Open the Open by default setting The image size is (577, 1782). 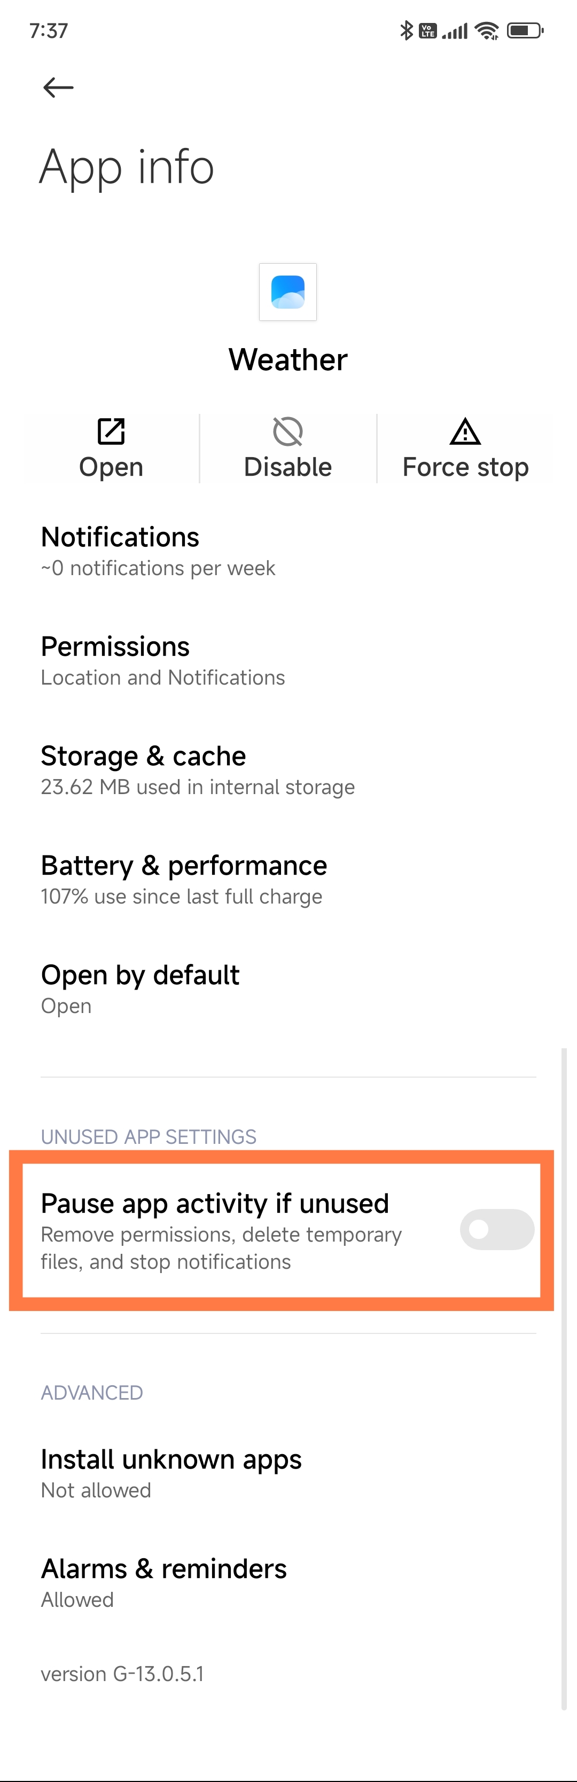tap(288, 988)
